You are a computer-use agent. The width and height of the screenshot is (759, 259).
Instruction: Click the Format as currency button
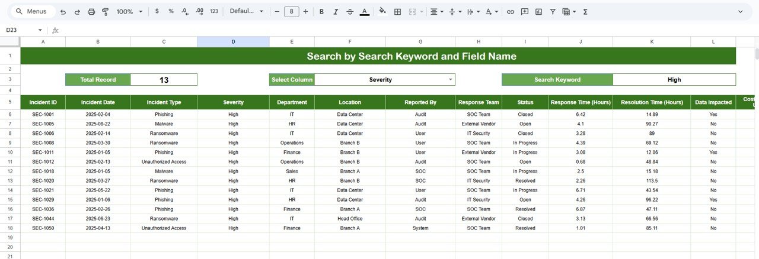157,12
